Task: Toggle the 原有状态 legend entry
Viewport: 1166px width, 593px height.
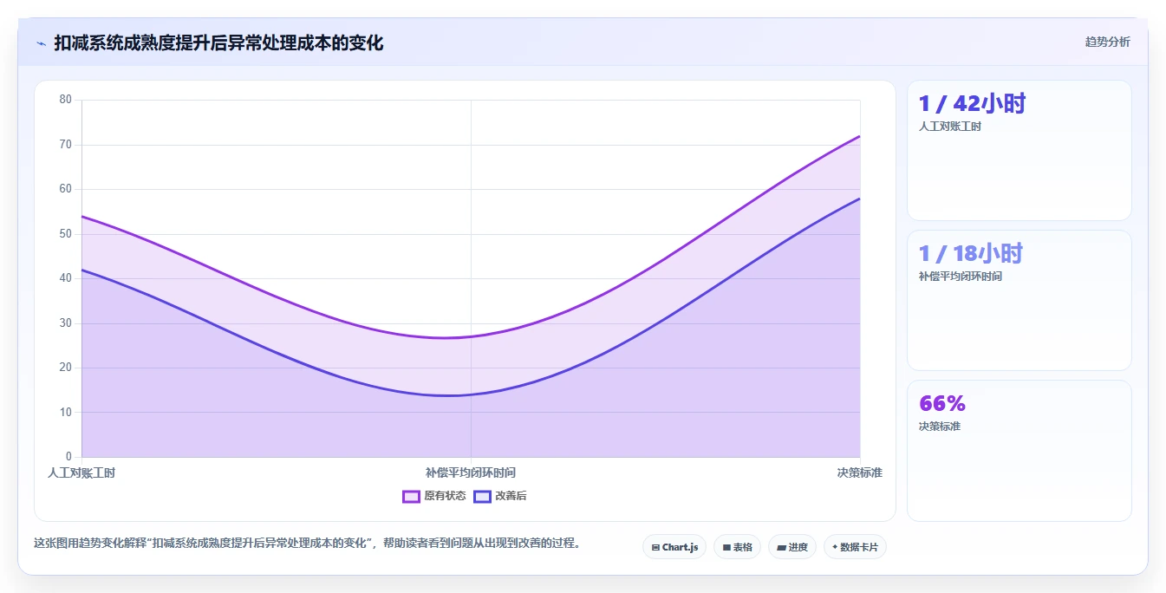Action: coord(434,496)
